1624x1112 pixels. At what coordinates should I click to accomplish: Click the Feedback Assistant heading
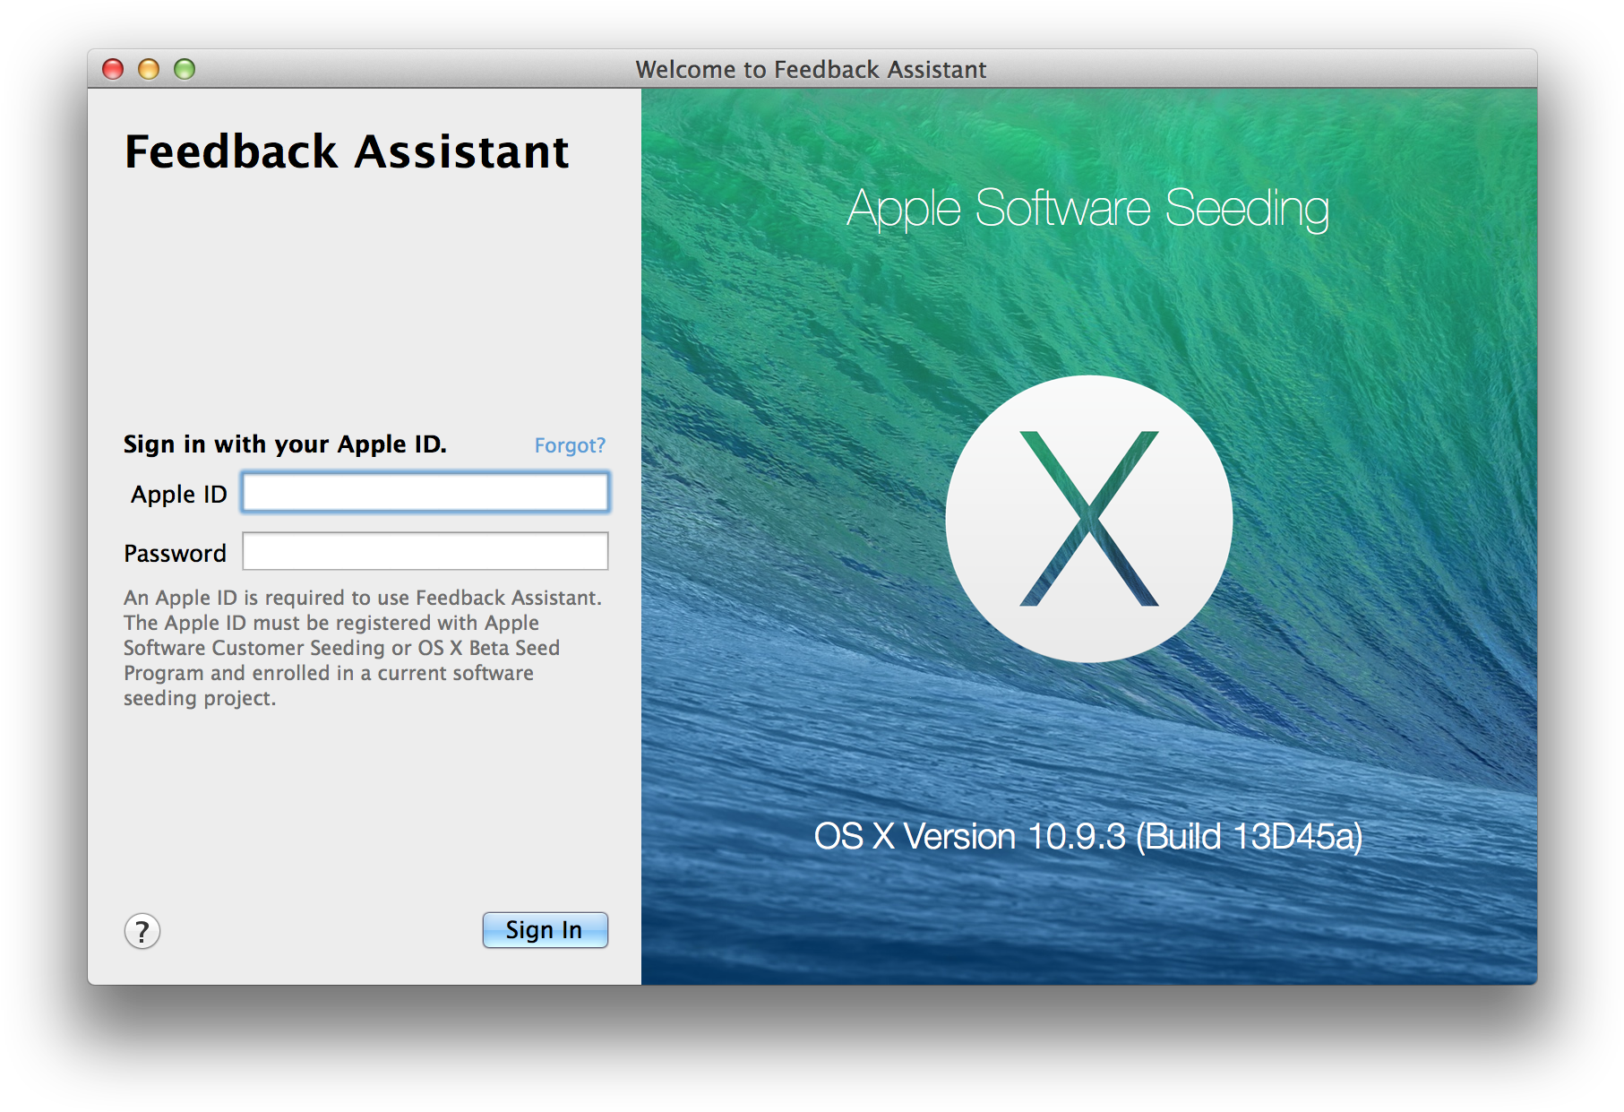(x=347, y=151)
